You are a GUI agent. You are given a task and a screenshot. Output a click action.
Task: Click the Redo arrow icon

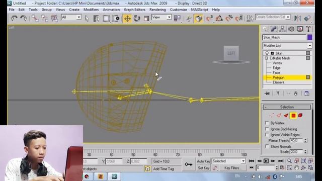pyautogui.click(x=24, y=18)
